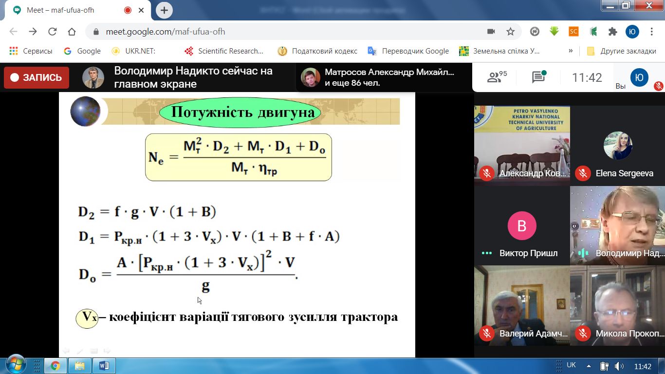Open Chrome from the taskbar
This screenshot has height=374, width=665.
click(55, 365)
